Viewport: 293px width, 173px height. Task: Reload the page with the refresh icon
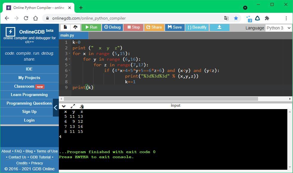(26, 18)
